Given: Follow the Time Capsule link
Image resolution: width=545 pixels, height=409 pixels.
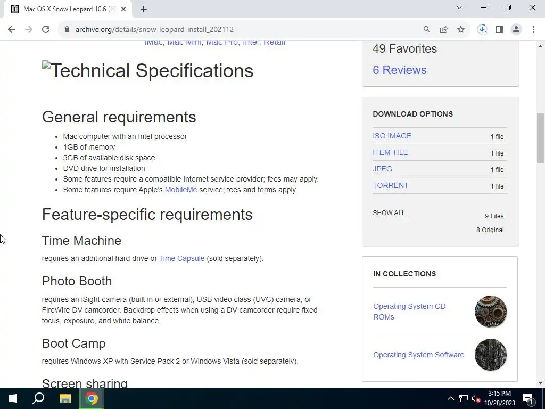Looking at the screenshot, I should 181,258.
